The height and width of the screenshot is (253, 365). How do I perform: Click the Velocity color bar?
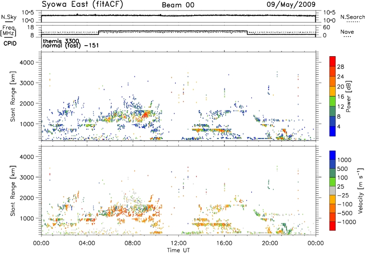[333, 190]
